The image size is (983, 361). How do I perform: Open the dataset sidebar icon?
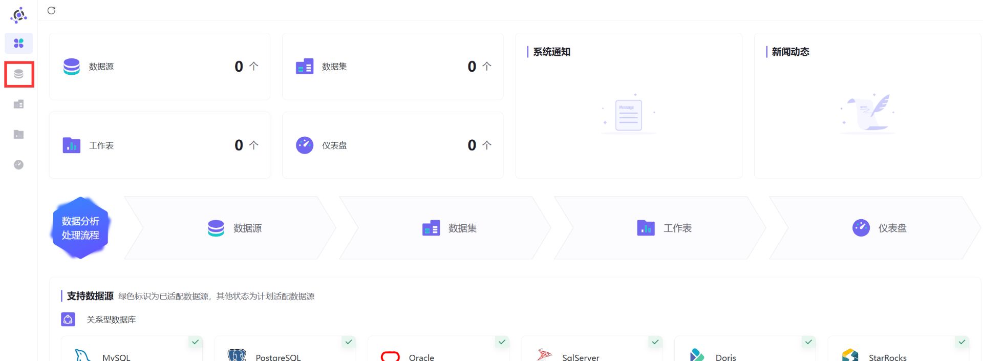click(x=19, y=104)
